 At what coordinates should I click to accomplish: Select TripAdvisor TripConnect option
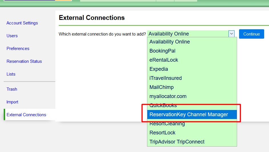coord(177,142)
